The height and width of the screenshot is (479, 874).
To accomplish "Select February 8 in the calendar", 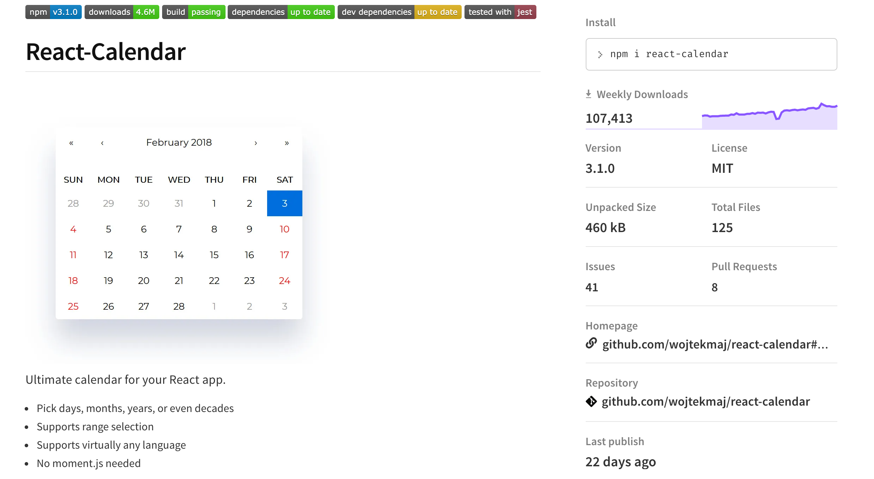I will [x=214, y=229].
